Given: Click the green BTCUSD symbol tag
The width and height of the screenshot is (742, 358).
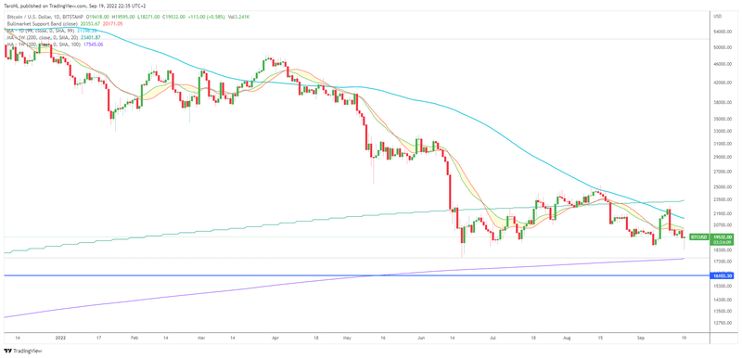Looking at the screenshot, I should tap(699, 237).
